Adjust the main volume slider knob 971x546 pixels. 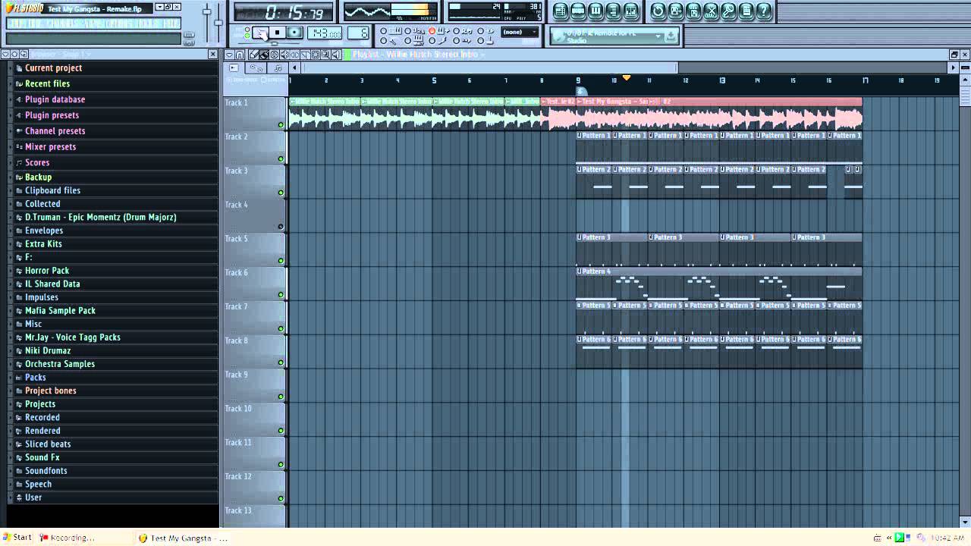point(207,11)
